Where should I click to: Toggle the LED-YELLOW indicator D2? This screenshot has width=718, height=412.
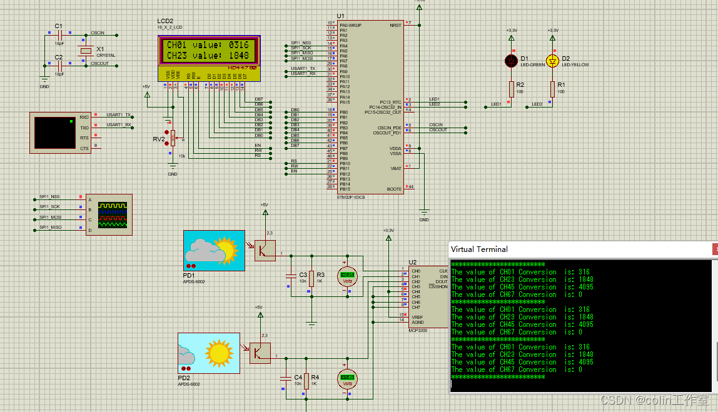(x=552, y=61)
